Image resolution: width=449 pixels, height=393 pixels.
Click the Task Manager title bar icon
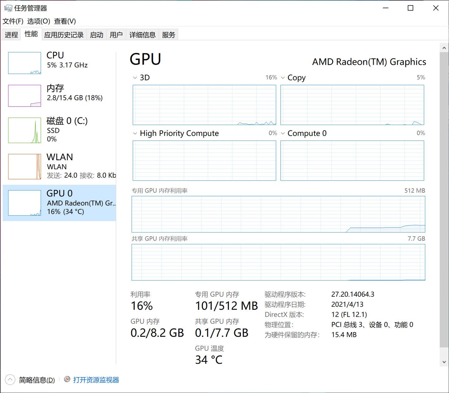coord(8,8)
